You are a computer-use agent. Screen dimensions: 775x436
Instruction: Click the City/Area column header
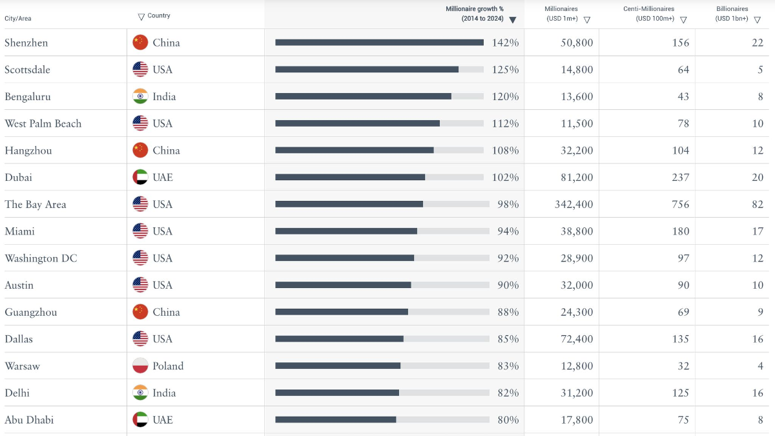click(18, 19)
